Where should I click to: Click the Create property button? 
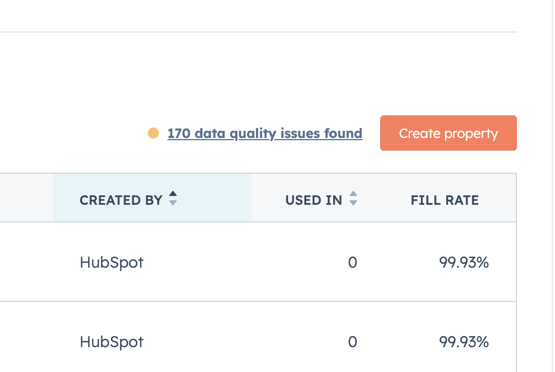click(448, 133)
